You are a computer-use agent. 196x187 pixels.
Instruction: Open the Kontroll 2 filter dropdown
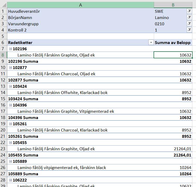[189, 30]
